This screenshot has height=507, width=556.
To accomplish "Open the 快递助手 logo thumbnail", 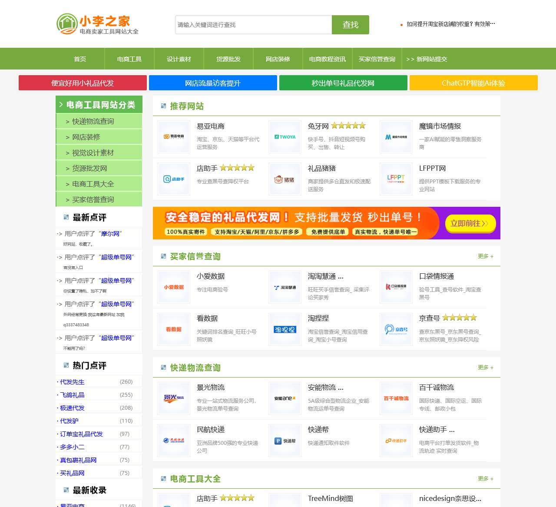I will [396, 440].
